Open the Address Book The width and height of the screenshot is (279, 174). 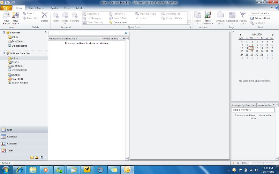[x=260, y=18]
